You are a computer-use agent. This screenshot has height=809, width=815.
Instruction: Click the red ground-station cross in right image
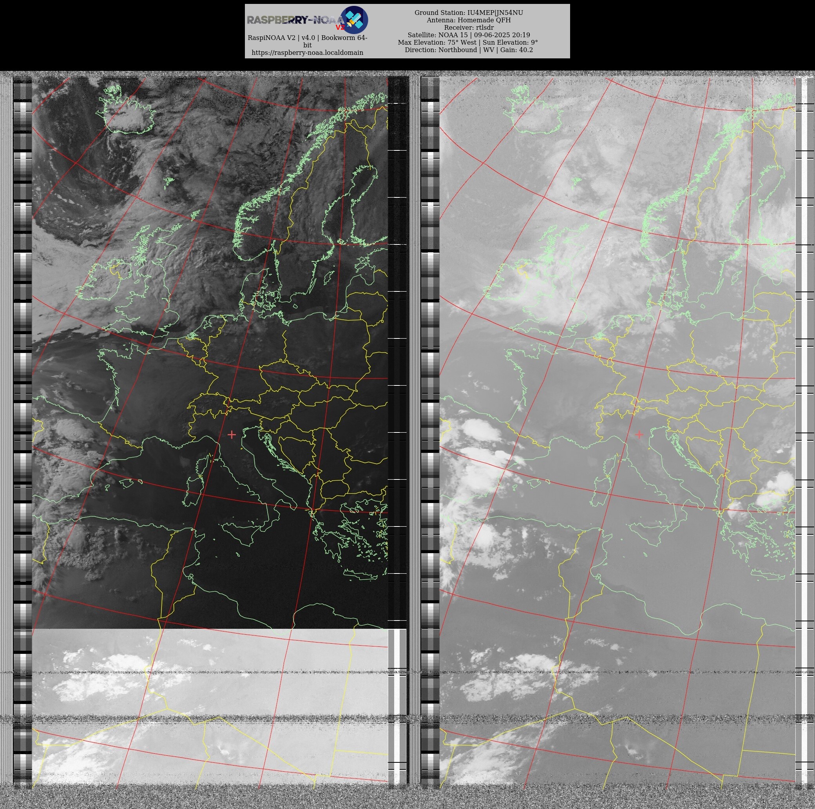pos(639,434)
